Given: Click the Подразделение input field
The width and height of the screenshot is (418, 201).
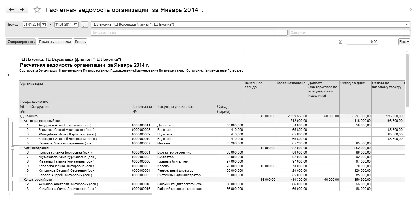Looking at the screenshot, I should pyautogui.click(x=183, y=33).
